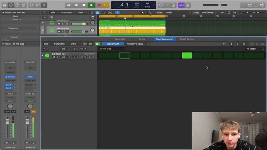
Task: Select the Step Sequencer tab
Action: pos(164,39)
